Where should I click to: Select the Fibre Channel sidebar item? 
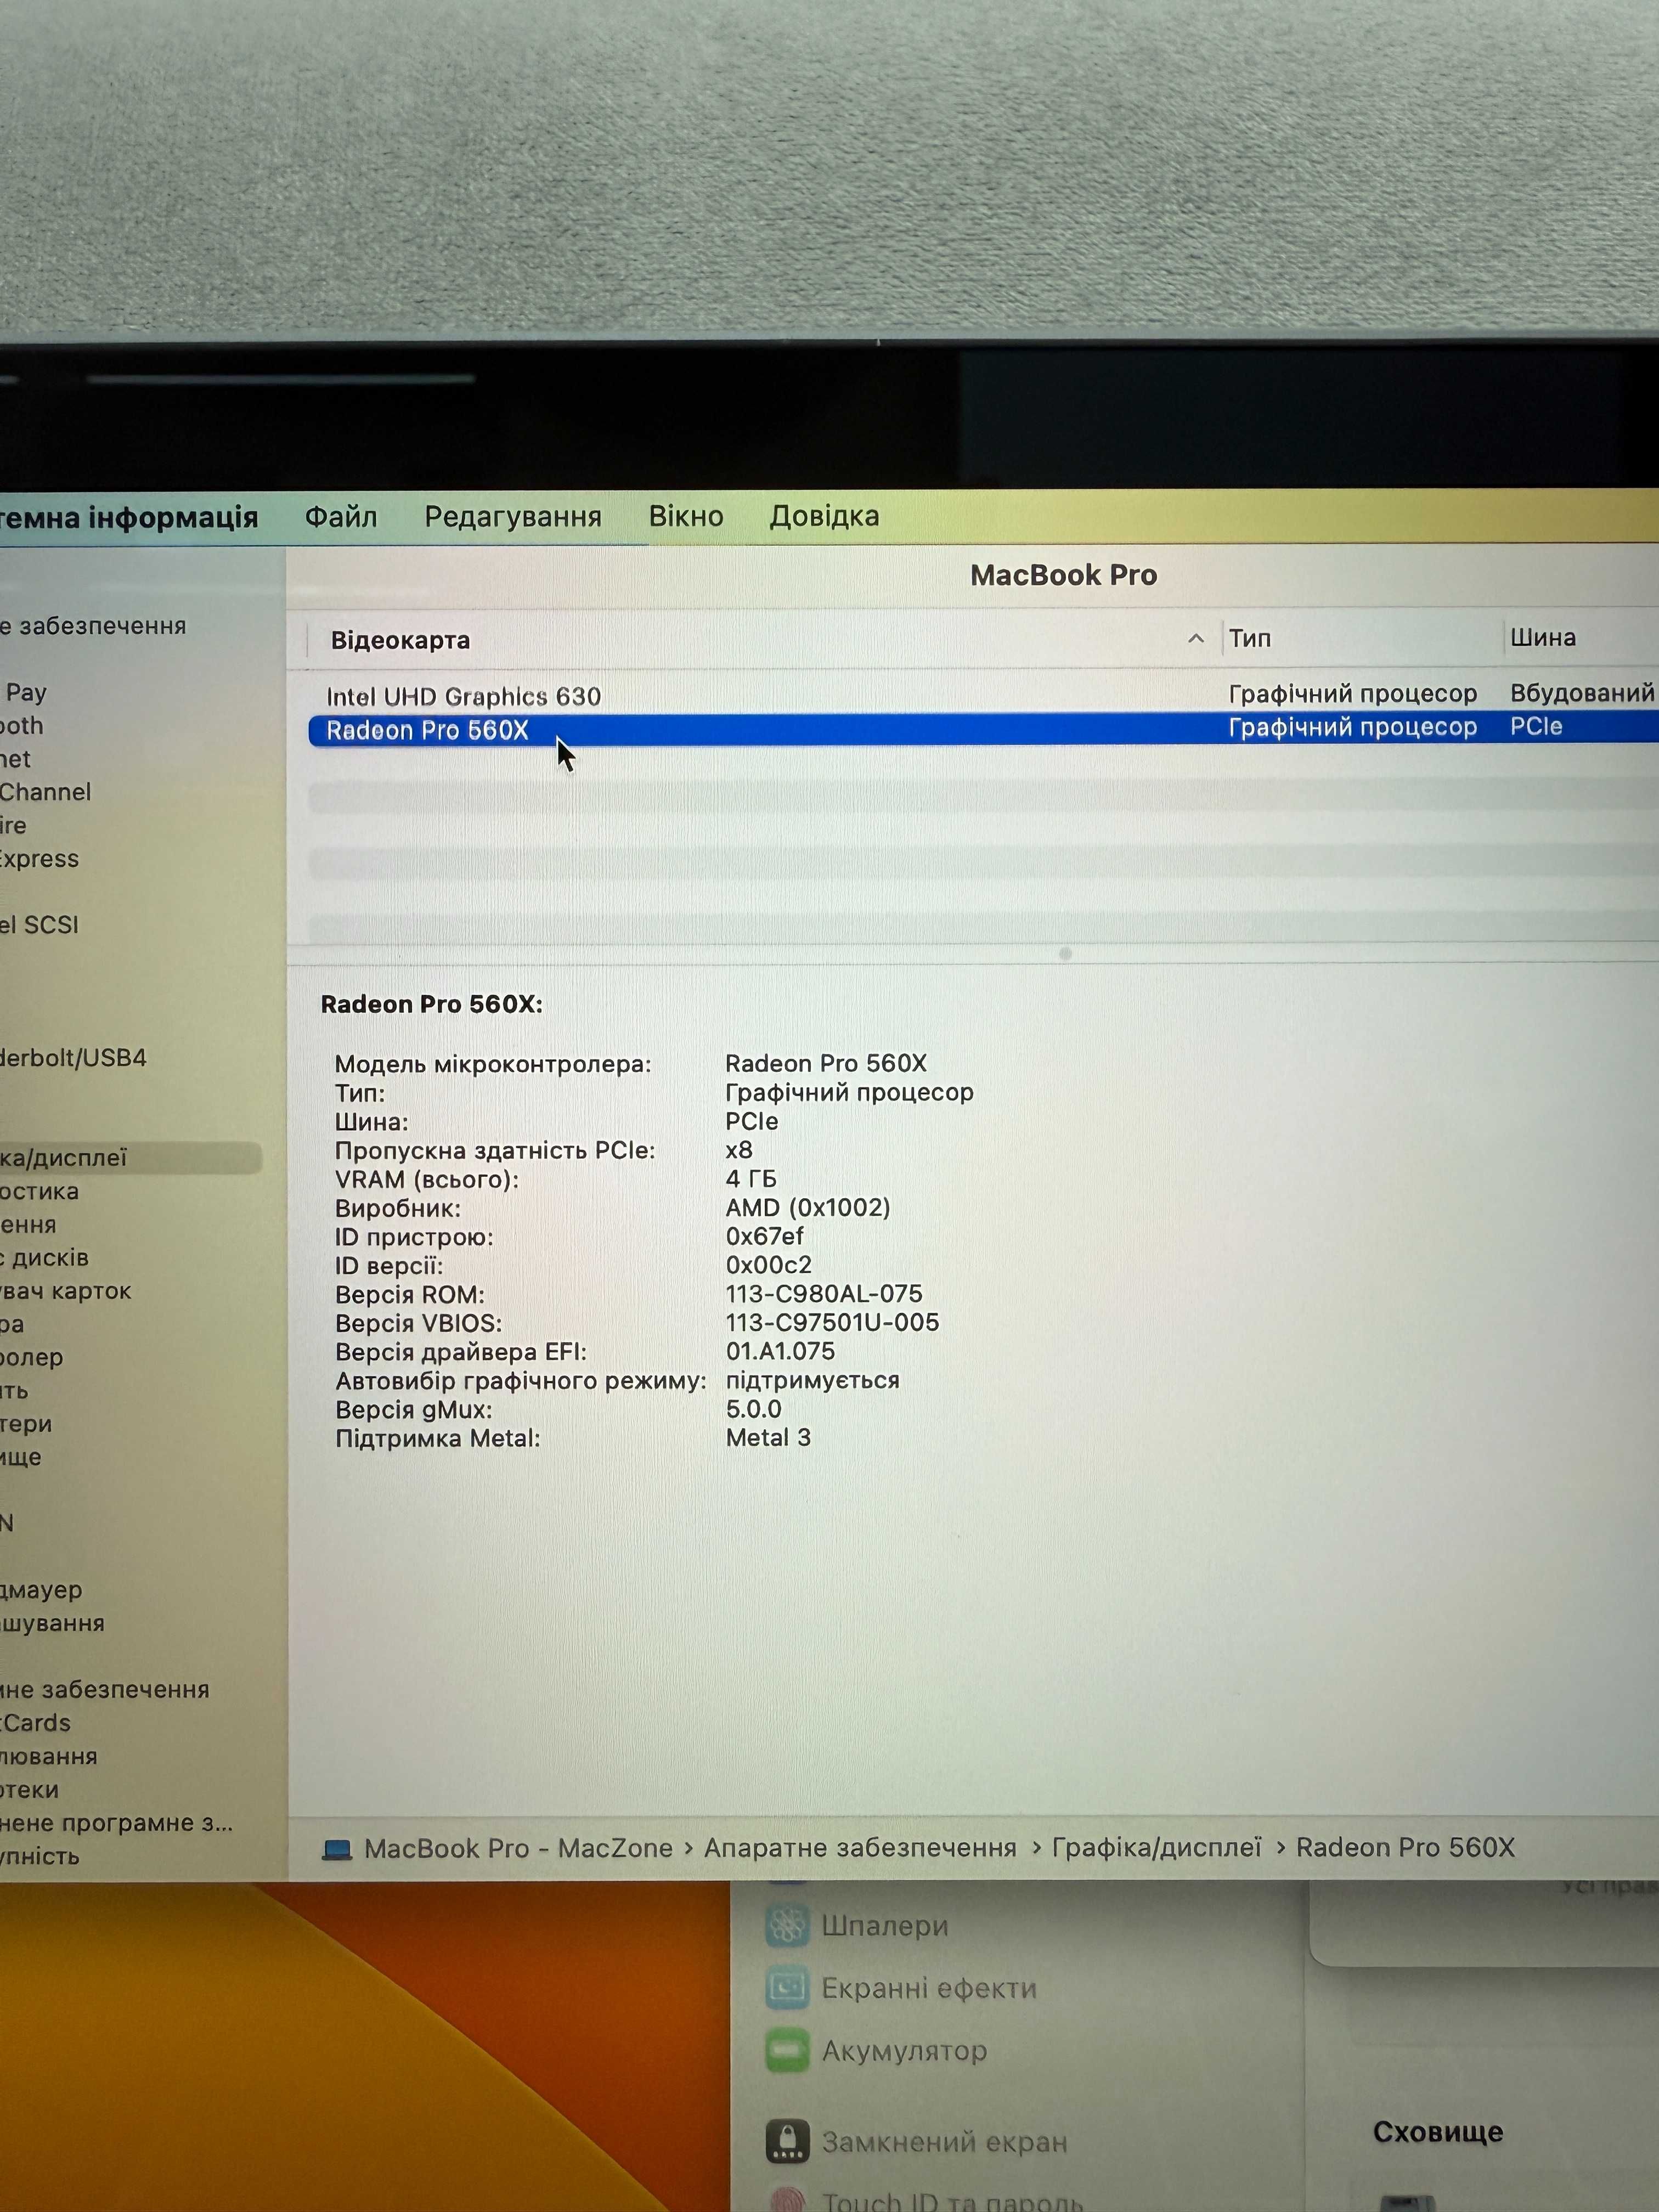pos(45,792)
